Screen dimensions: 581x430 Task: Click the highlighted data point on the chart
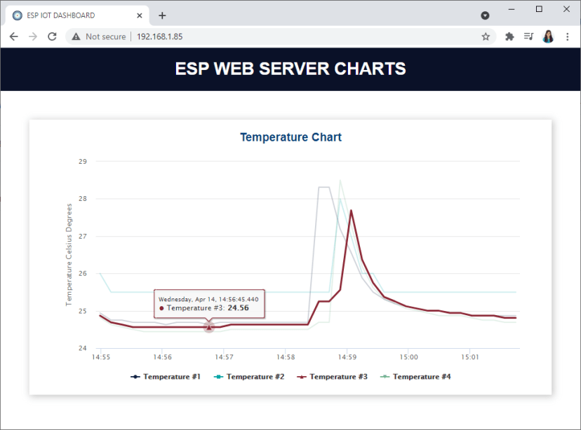click(x=208, y=326)
